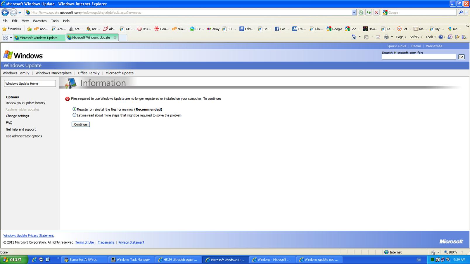Open a new blank tab

click(x=123, y=38)
